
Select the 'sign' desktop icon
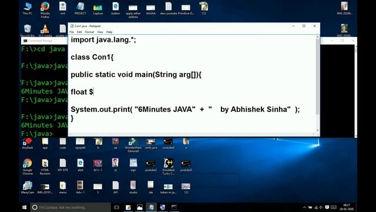tap(133, 165)
